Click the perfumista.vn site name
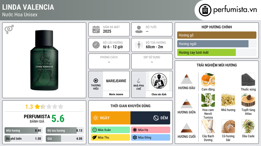The image size is (261, 146). pos(235,10)
